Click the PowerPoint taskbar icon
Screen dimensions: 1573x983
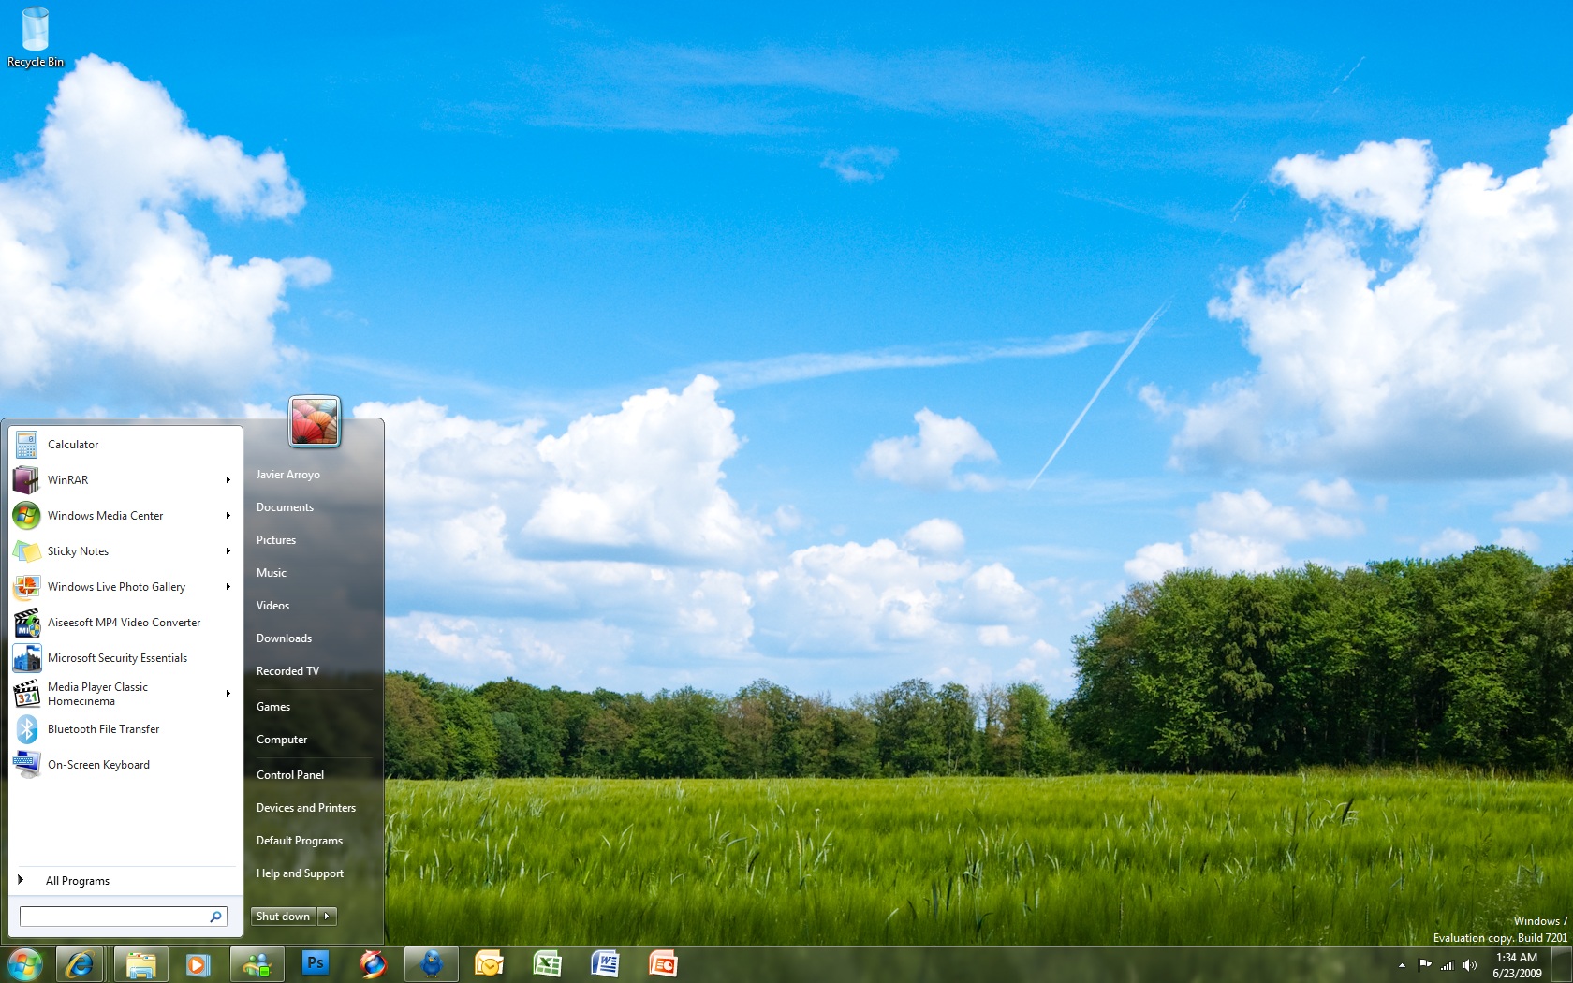[663, 963]
